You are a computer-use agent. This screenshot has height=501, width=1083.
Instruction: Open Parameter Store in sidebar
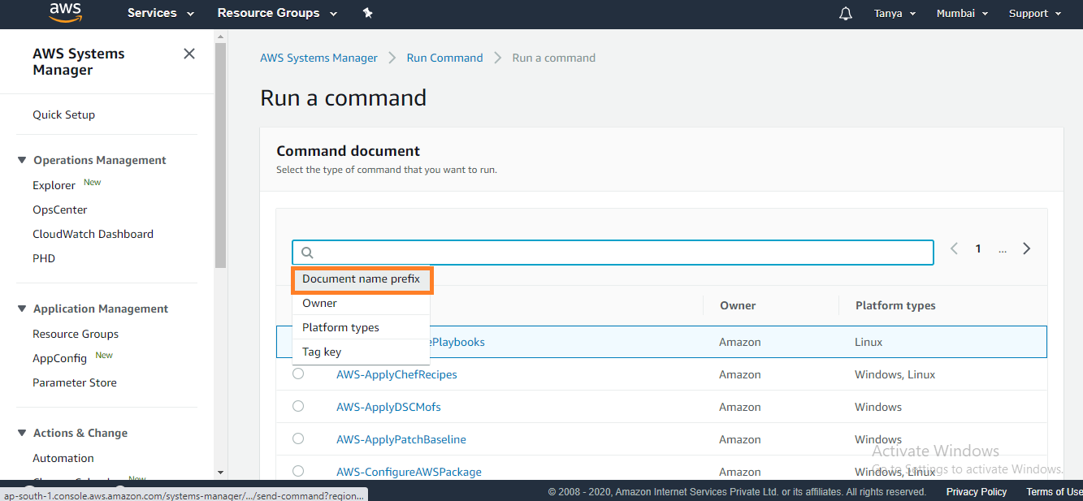pos(74,382)
